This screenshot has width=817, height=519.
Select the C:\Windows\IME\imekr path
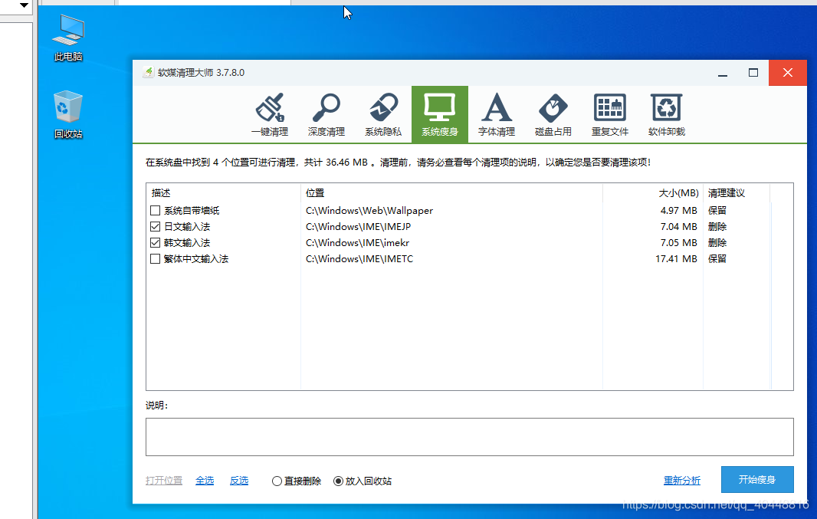tap(357, 243)
